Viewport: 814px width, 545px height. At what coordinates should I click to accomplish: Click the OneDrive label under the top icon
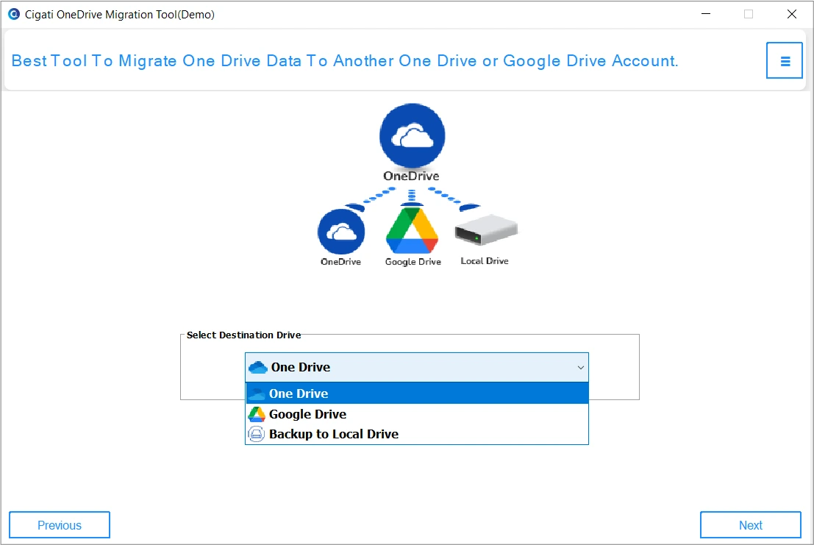point(411,177)
